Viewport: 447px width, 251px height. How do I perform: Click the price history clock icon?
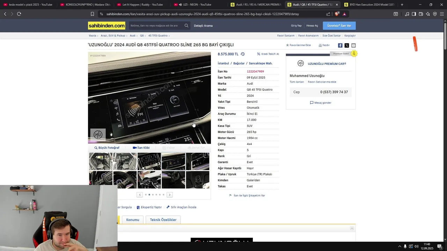(243, 54)
